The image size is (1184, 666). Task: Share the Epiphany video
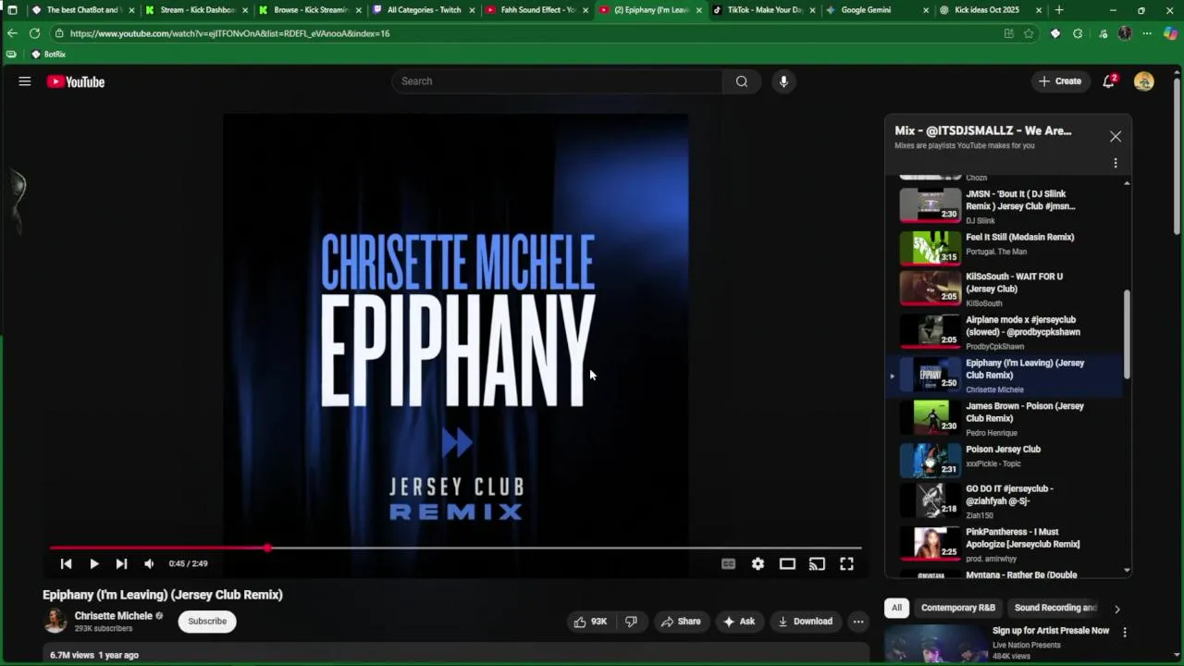click(x=681, y=622)
